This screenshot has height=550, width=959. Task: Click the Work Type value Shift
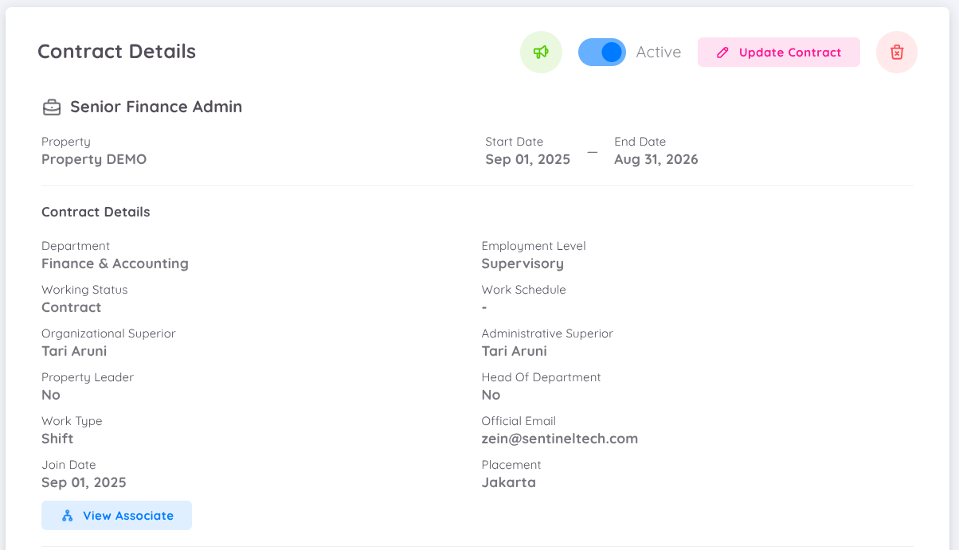pos(57,438)
